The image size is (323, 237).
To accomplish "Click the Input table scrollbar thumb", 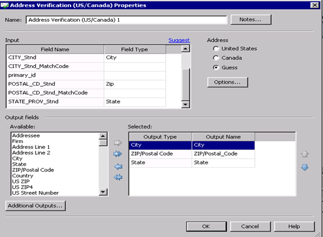I will [x=186, y=84].
